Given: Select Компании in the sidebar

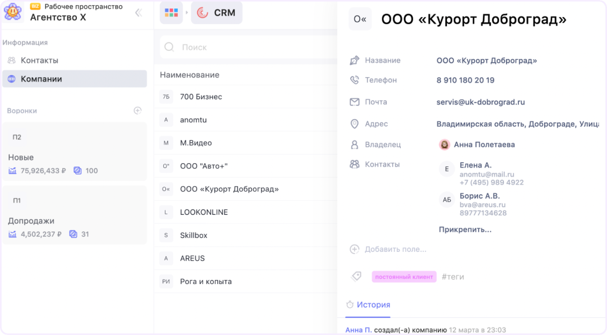Looking at the screenshot, I should 41,79.
